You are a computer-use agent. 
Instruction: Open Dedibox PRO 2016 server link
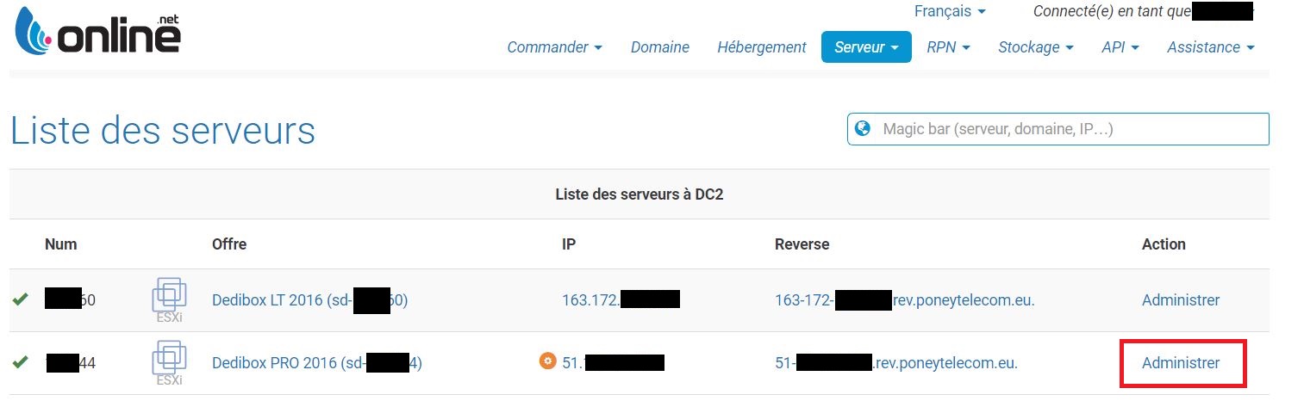[x=317, y=363]
